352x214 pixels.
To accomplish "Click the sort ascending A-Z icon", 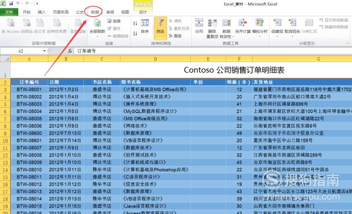I will 135,23.
